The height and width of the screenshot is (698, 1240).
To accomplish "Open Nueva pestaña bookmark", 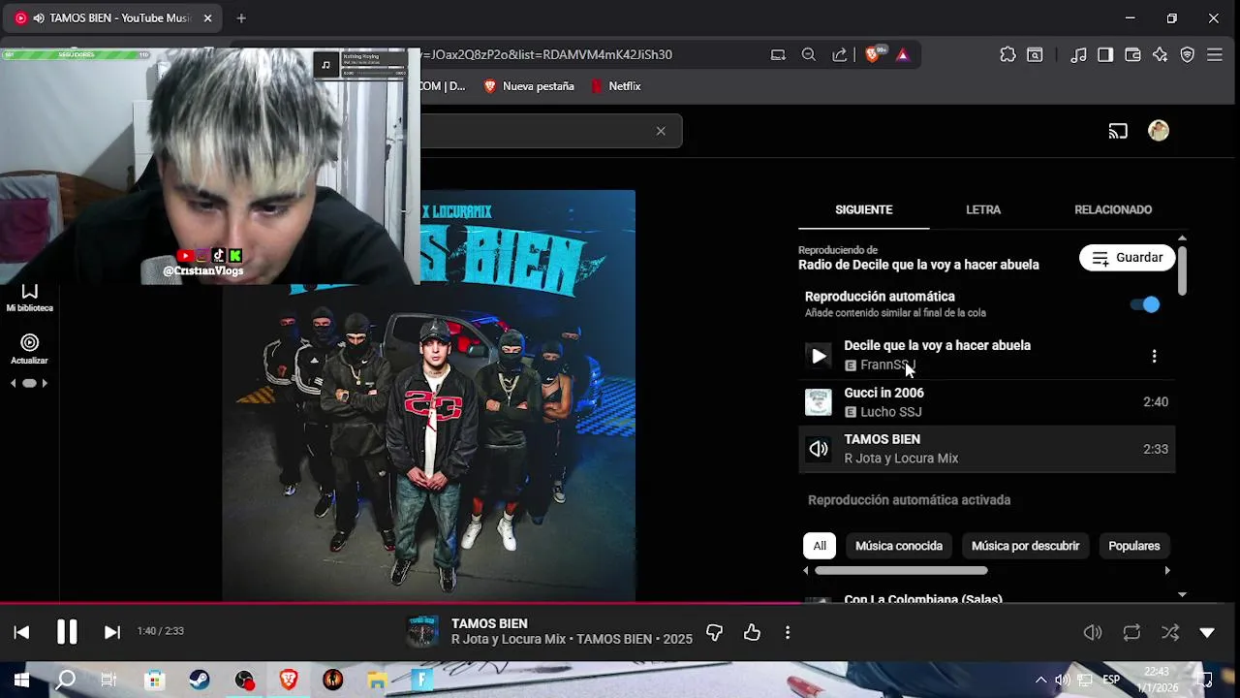I will 529,86.
